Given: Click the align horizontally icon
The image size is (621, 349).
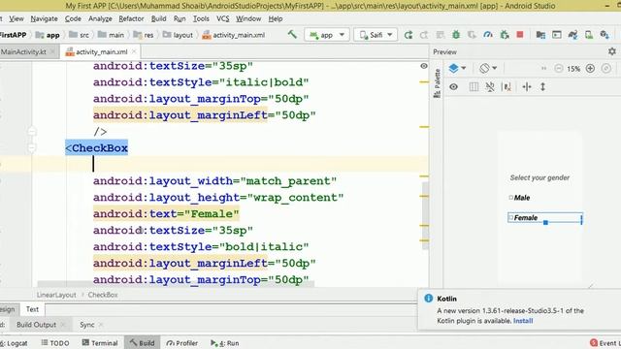Looking at the screenshot, I should pyautogui.click(x=527, y=86).
